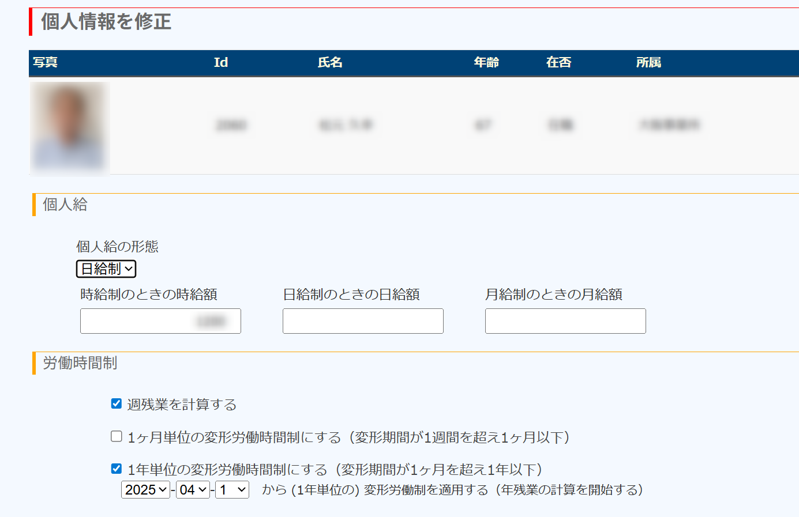The width and height of the screenshot is (799, 517).
Task: Open the day dropdown showing 1
Action: [232, 490]
